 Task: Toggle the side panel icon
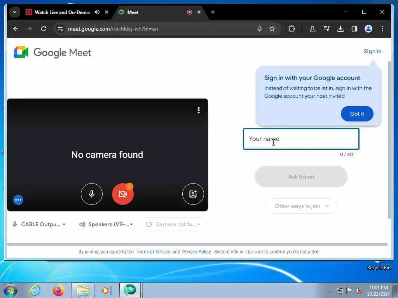354,29
